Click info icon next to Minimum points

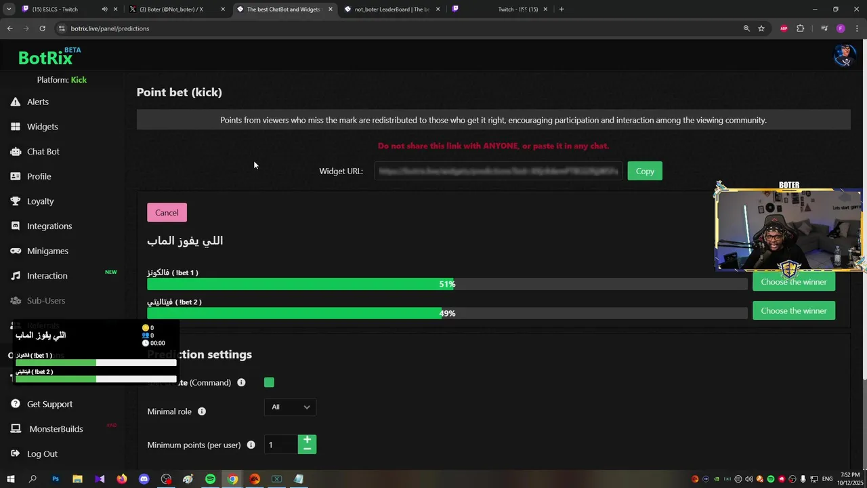[251, 445]
